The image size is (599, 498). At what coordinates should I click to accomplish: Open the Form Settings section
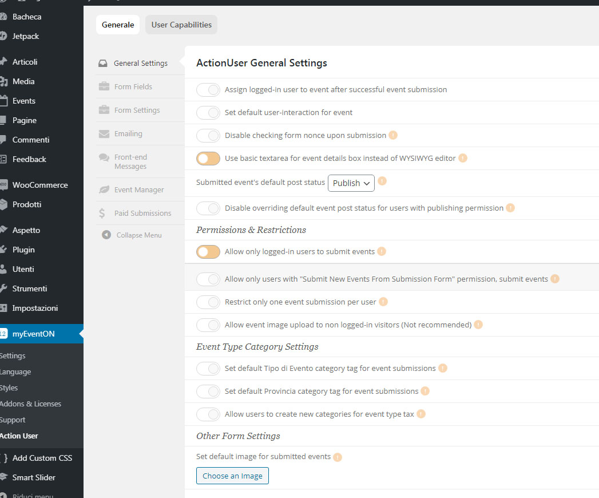(x=137, y=110)
